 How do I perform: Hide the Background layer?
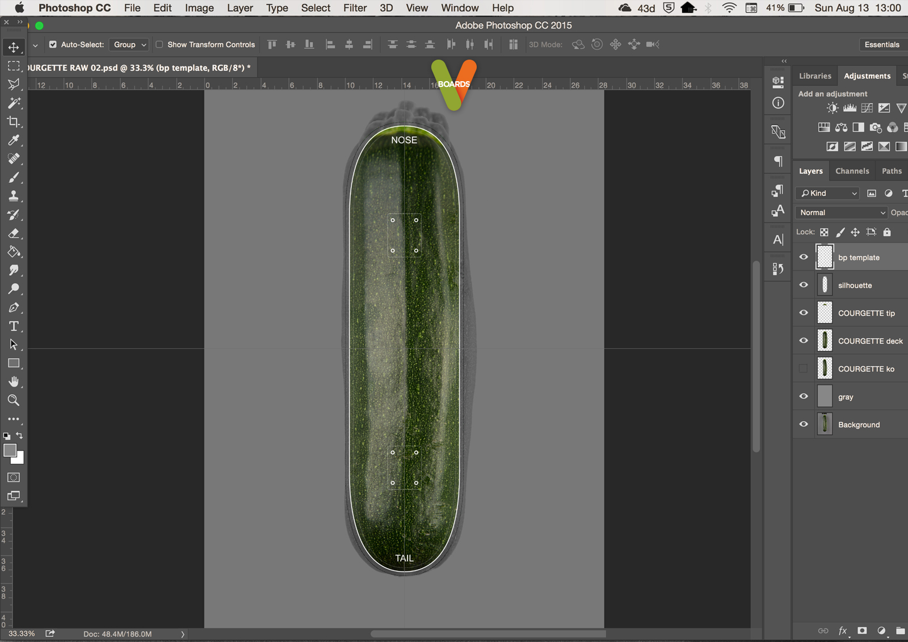pos(804,424)
